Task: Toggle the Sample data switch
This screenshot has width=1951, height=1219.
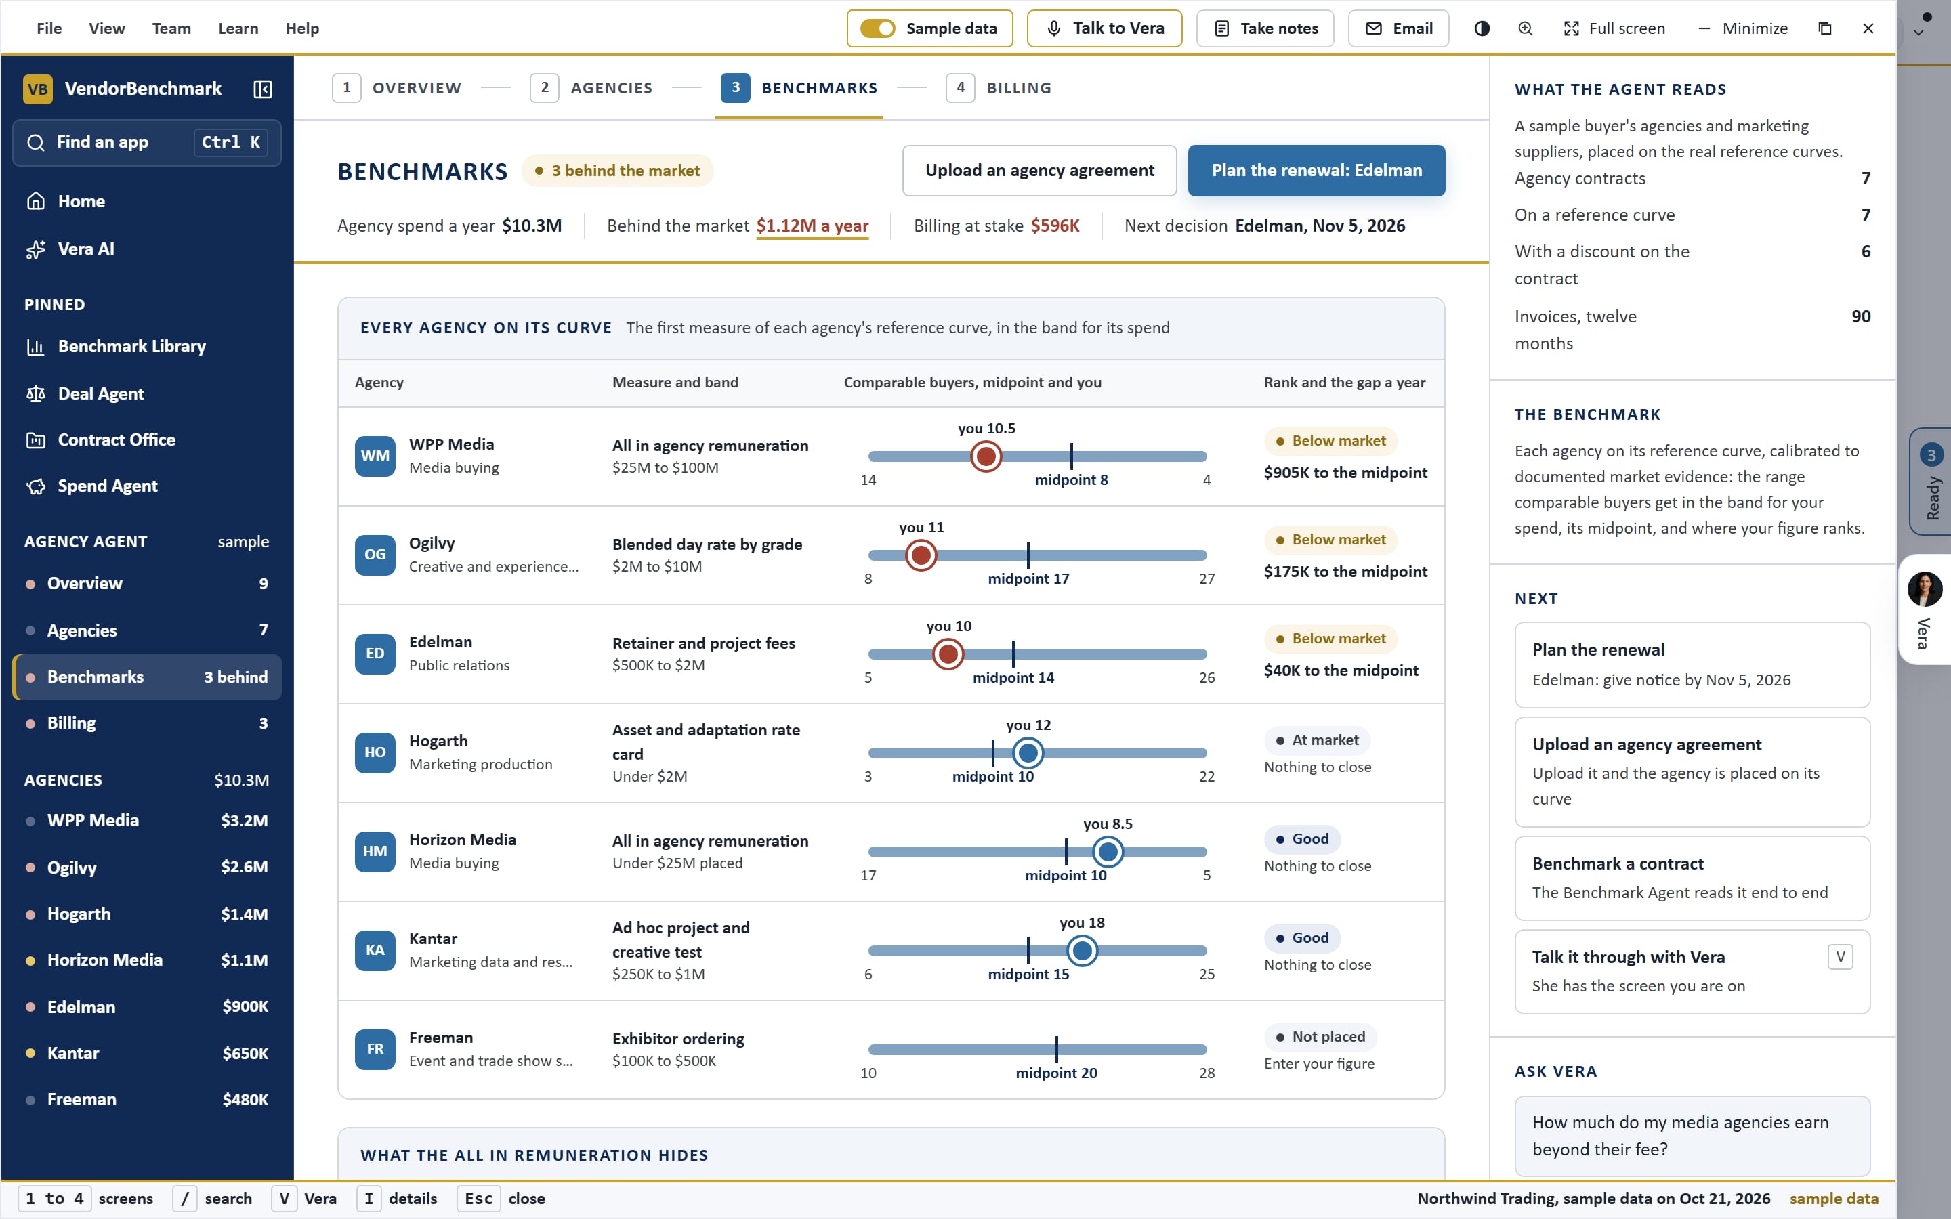Action: pyautogui.click(x=877, y=28)
